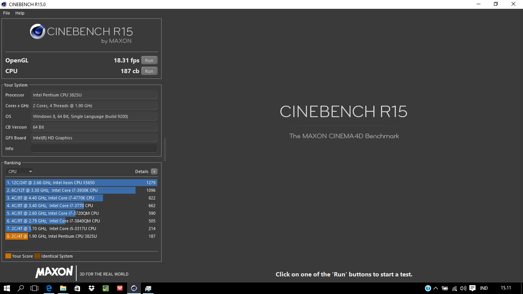Viewport: 523px width, 294px height.
Task: Click the taskbar clock showing 15.11
Action: pos(506,288)
